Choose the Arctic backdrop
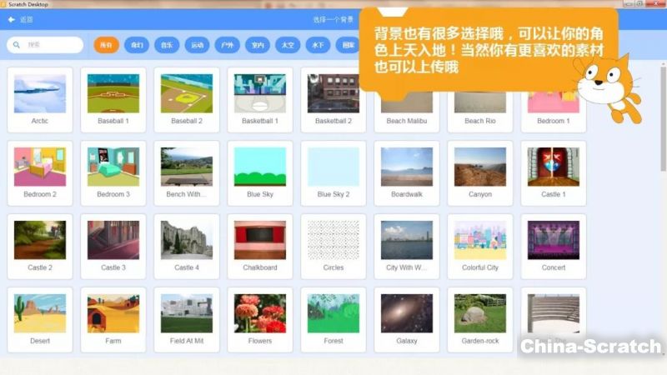The image size is (667, 375). click(40, 98)
